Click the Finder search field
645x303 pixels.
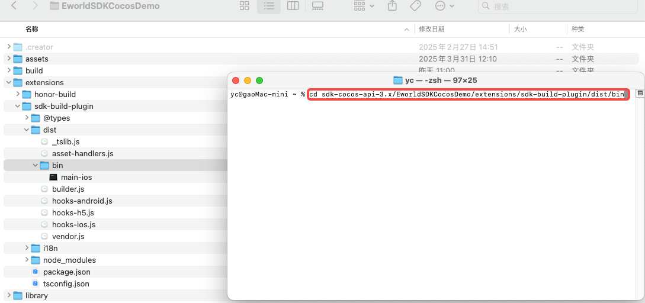click(x=558, y=6)
